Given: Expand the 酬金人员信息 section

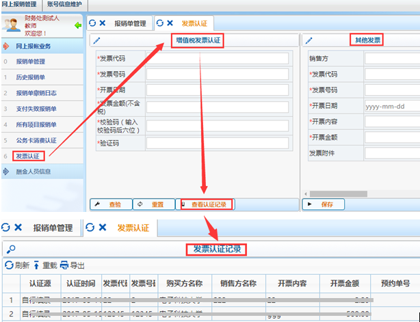Looking at the screenshot, I should click(x=42, y=172).
